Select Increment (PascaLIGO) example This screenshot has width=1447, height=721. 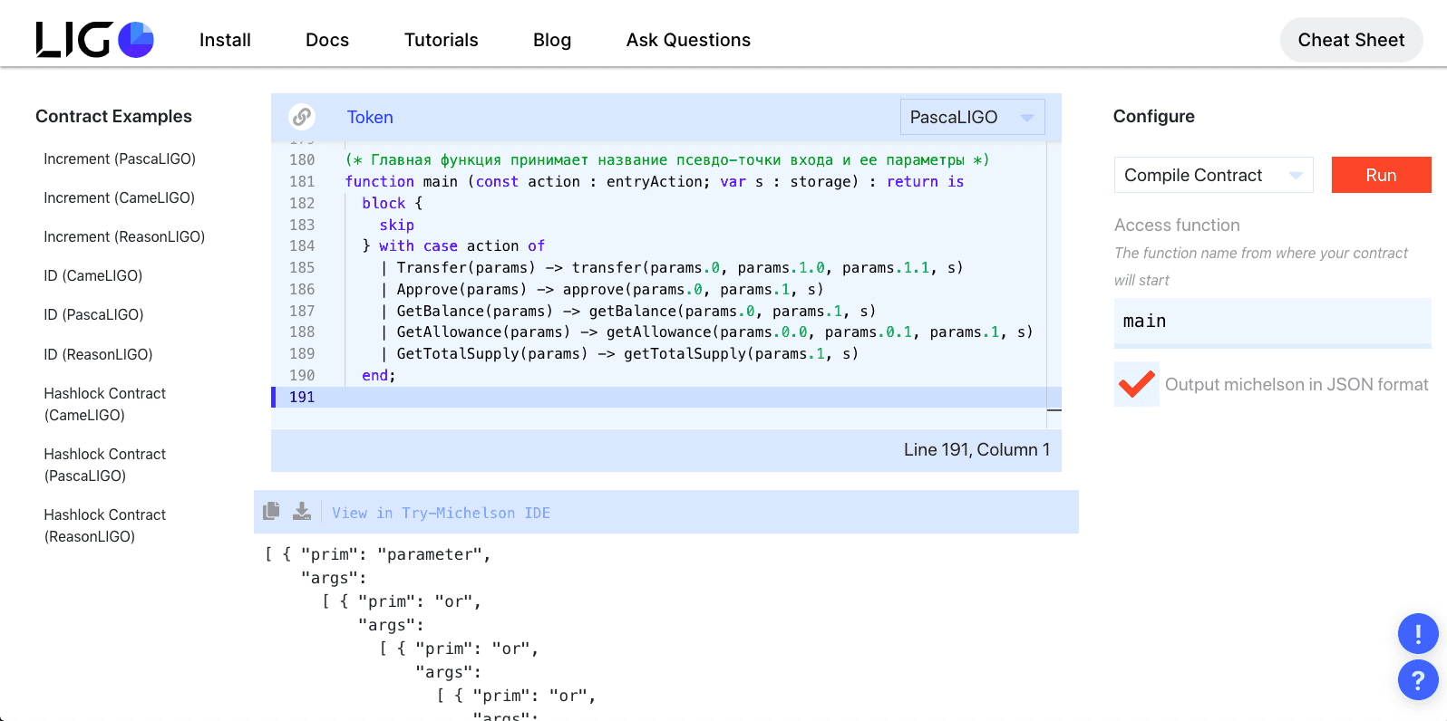(120, 159)
